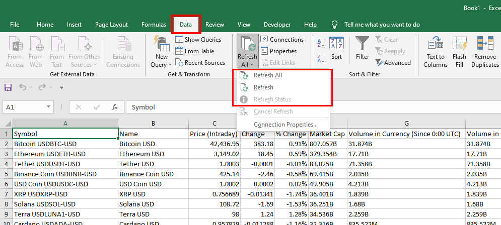Expand From Other Sources dropdown
This screenshot has height=225, width=501.
pos(84,65)
